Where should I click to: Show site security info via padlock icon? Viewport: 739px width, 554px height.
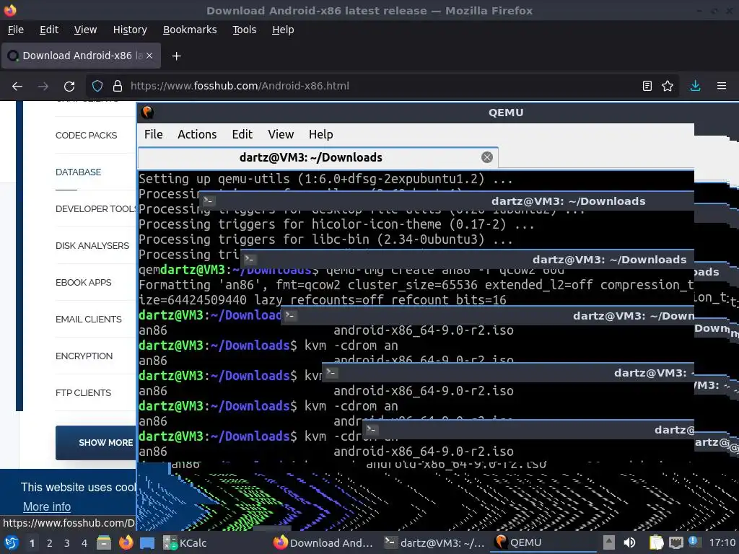118,87
